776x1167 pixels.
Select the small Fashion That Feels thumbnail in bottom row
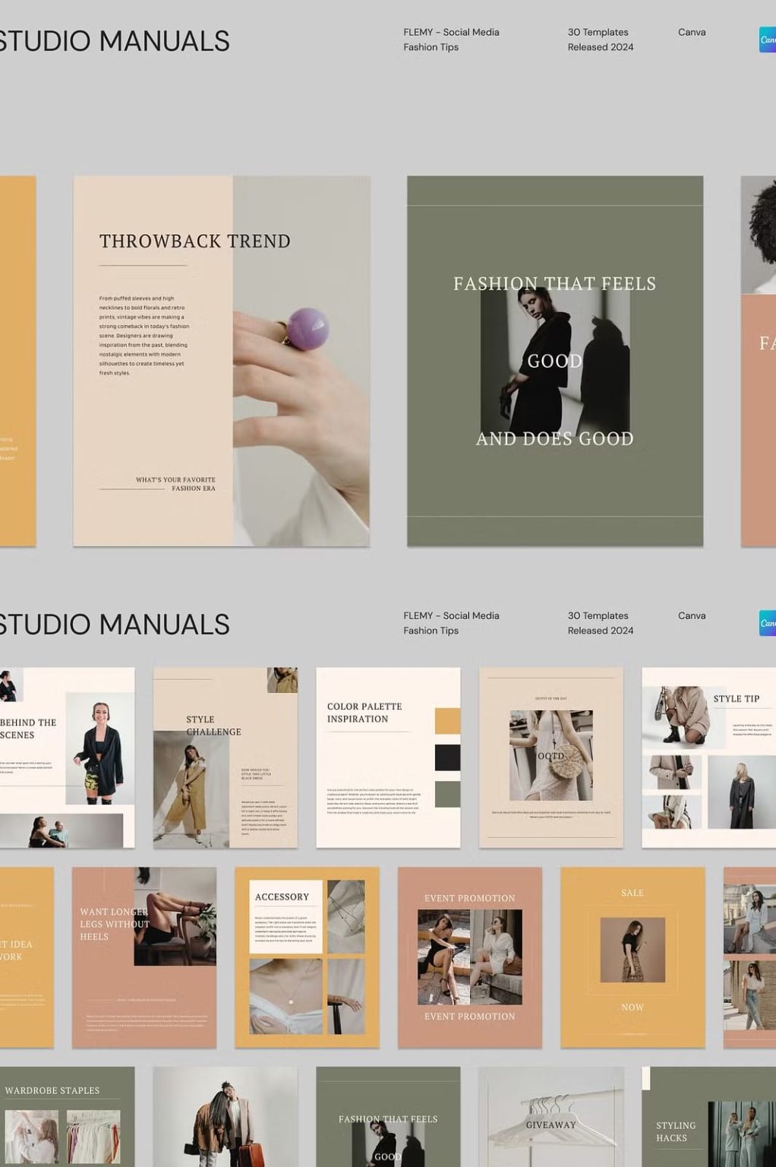tap(388, 1117)
